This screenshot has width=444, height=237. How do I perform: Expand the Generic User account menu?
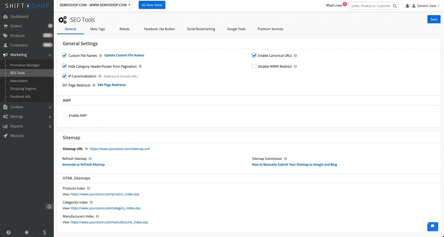point(427,6)
